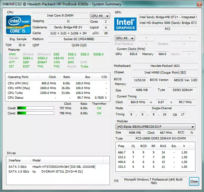This screenshot has height=192, width=204.
Task: Click the Intel Graphics logo
Action: (x=125, y=24)
